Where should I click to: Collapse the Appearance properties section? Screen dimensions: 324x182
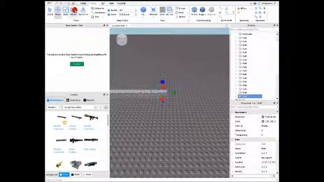[x=233, y=112]
